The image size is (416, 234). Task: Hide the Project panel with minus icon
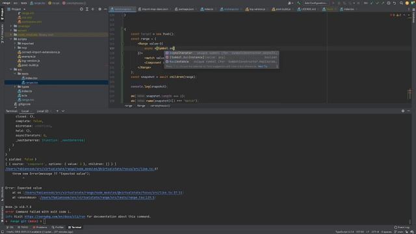[x=105, y=9]
